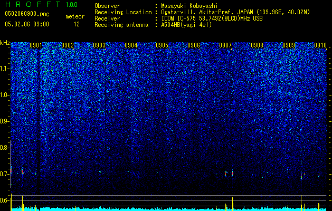Viewport: 332px width, 211px height.
Task: Click the 0909 time marker
Action: (289, 45)
